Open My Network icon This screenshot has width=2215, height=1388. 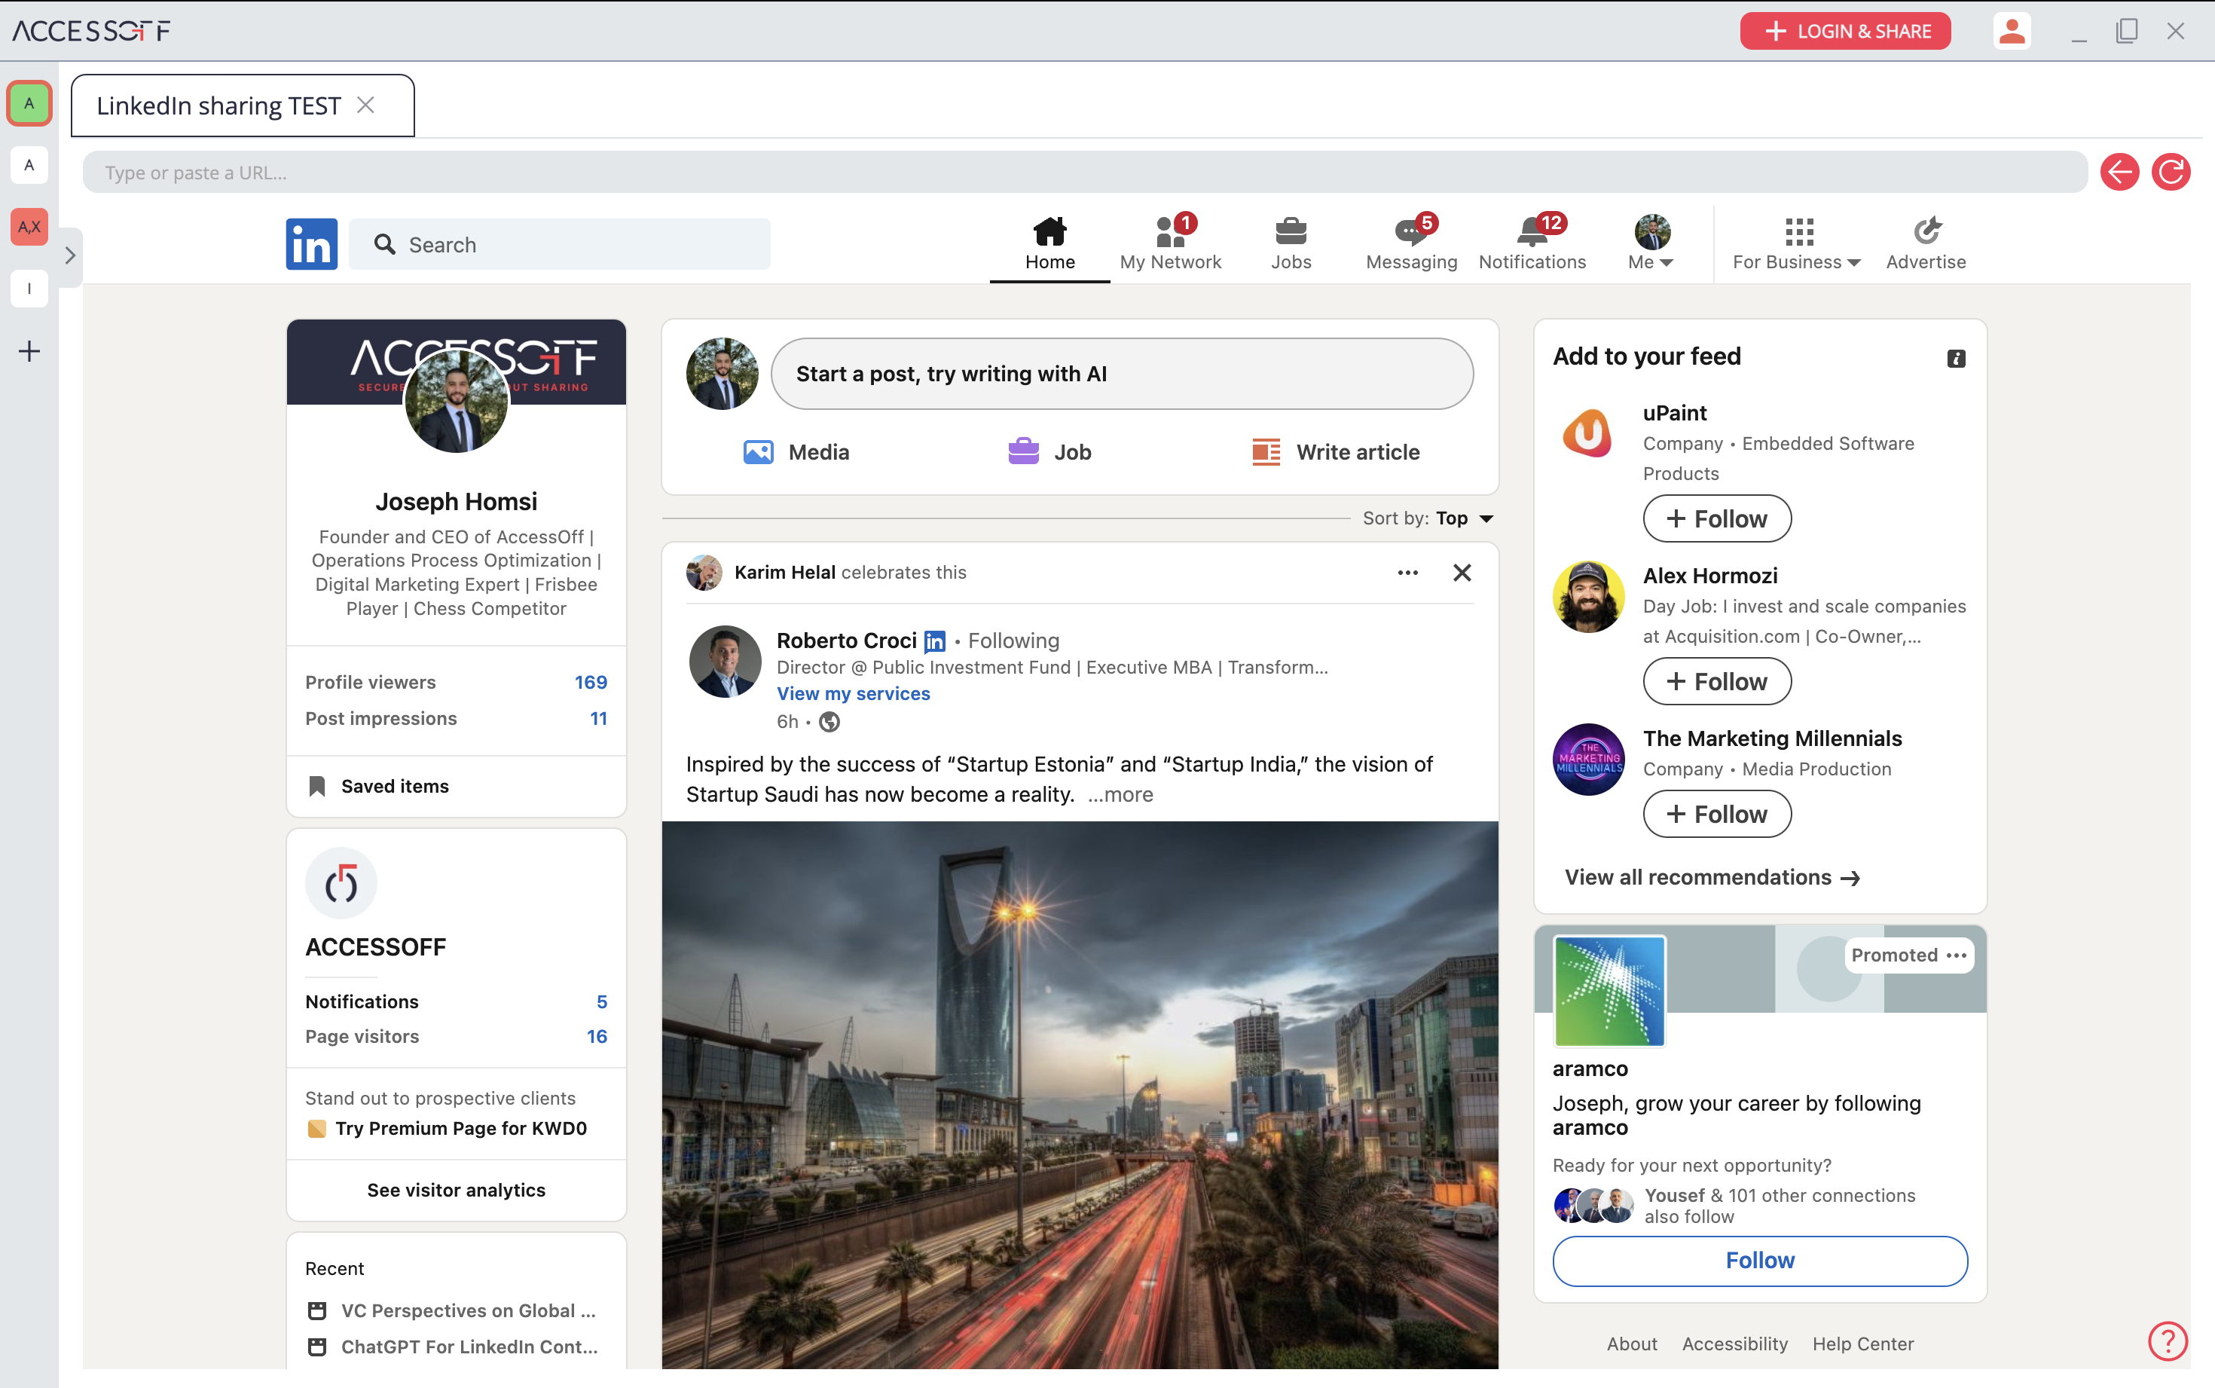click(1171, 231)
